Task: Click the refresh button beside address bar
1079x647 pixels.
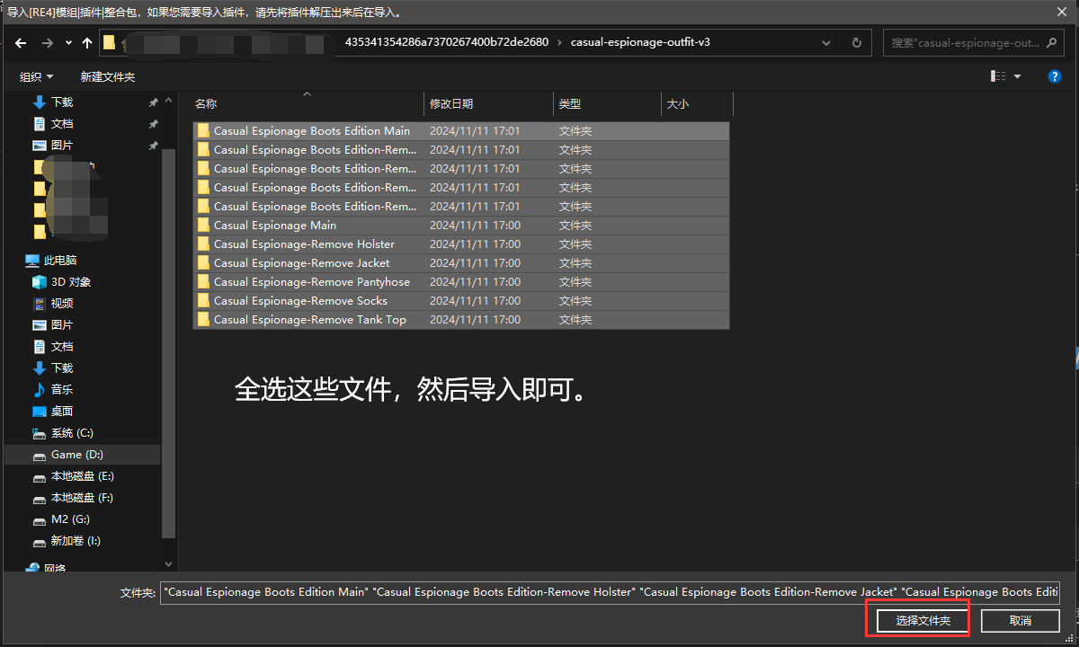Action: tap(856, 42)
